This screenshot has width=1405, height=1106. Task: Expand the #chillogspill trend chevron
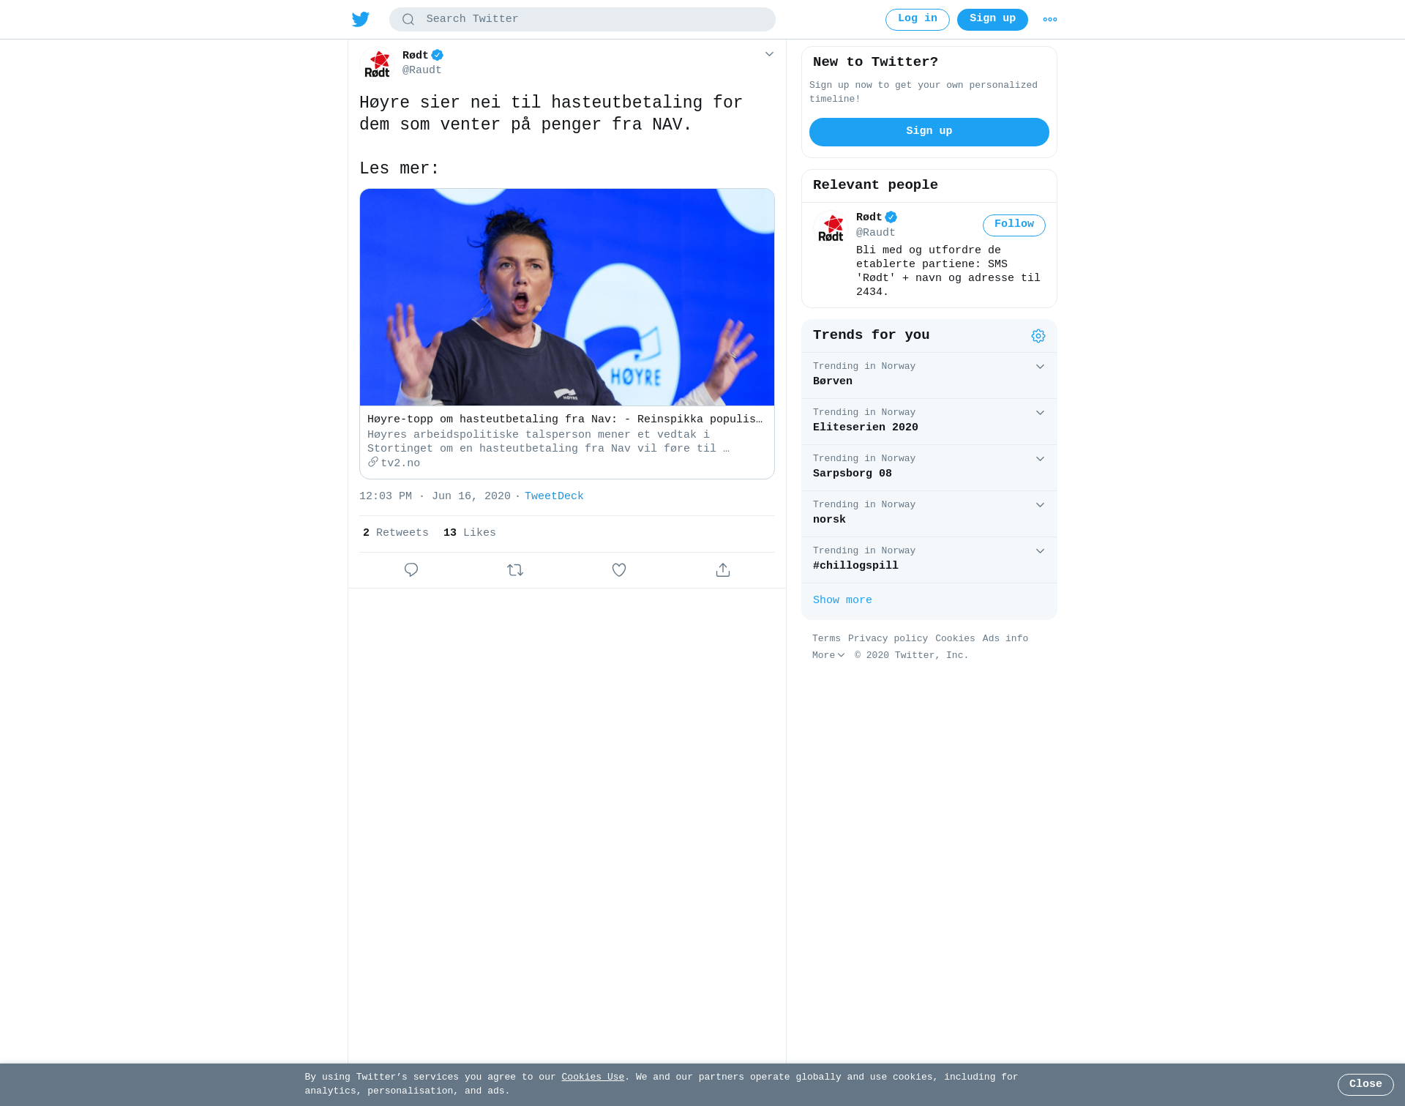pos(1040,551)
